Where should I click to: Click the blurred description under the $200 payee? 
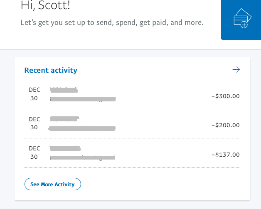(x=81, y=128)
